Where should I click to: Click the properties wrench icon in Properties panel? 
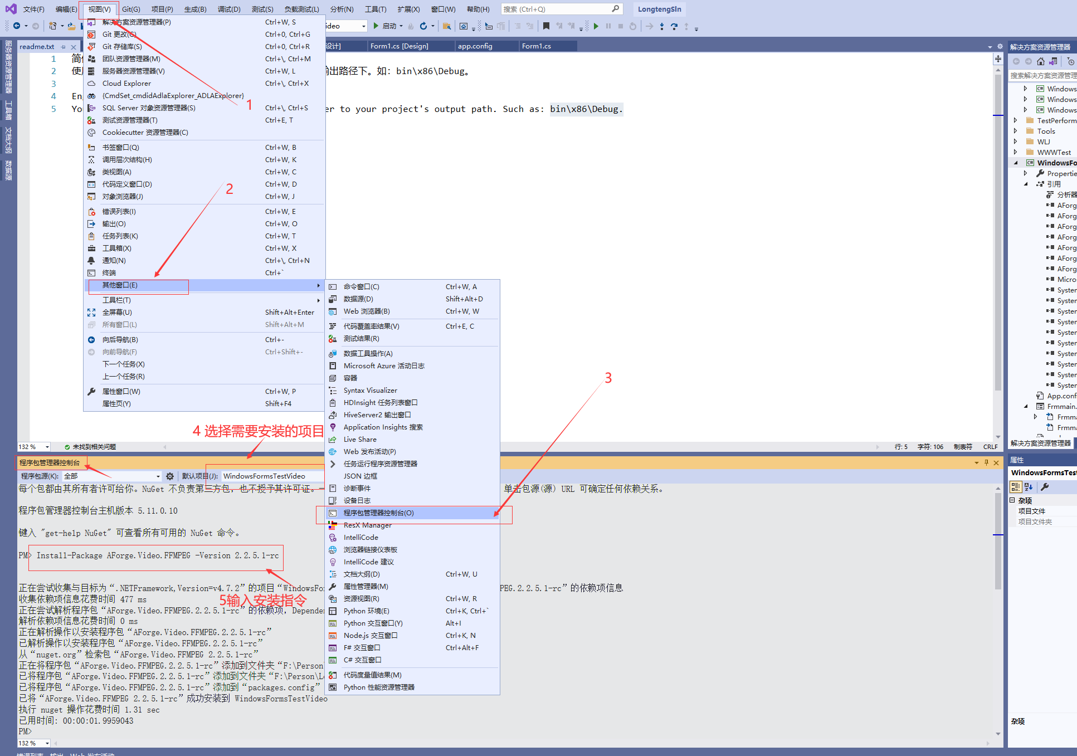click(x=1045, y=487)
